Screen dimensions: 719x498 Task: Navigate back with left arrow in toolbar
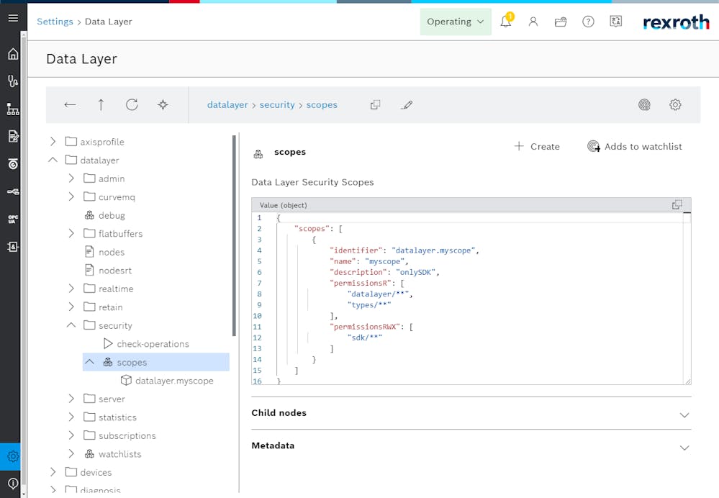[70, 104]
